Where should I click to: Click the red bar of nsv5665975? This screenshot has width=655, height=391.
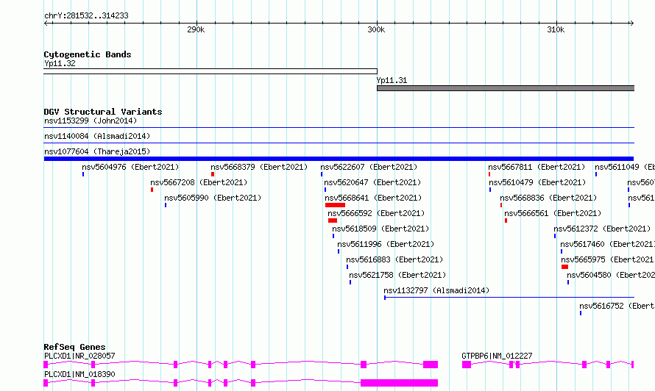point(564,267)
